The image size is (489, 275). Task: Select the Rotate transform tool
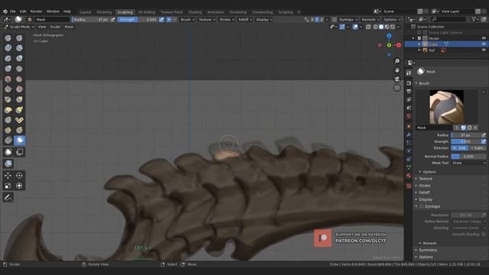[19, 176]
